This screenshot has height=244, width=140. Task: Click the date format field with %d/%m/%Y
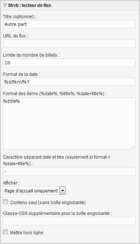click(x=69, y=82)
